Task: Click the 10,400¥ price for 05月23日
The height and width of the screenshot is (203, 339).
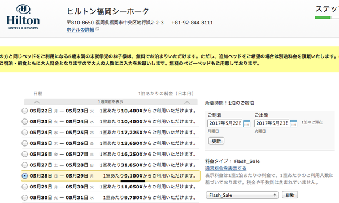Action: coord(132,121)
